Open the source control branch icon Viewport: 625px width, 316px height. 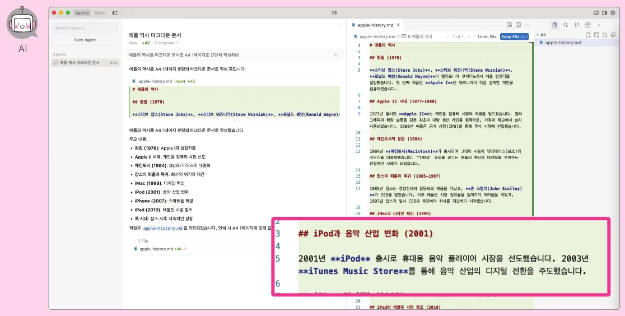pos(577,25)
